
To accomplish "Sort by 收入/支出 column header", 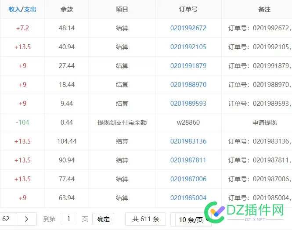I will tap(22, 9).
